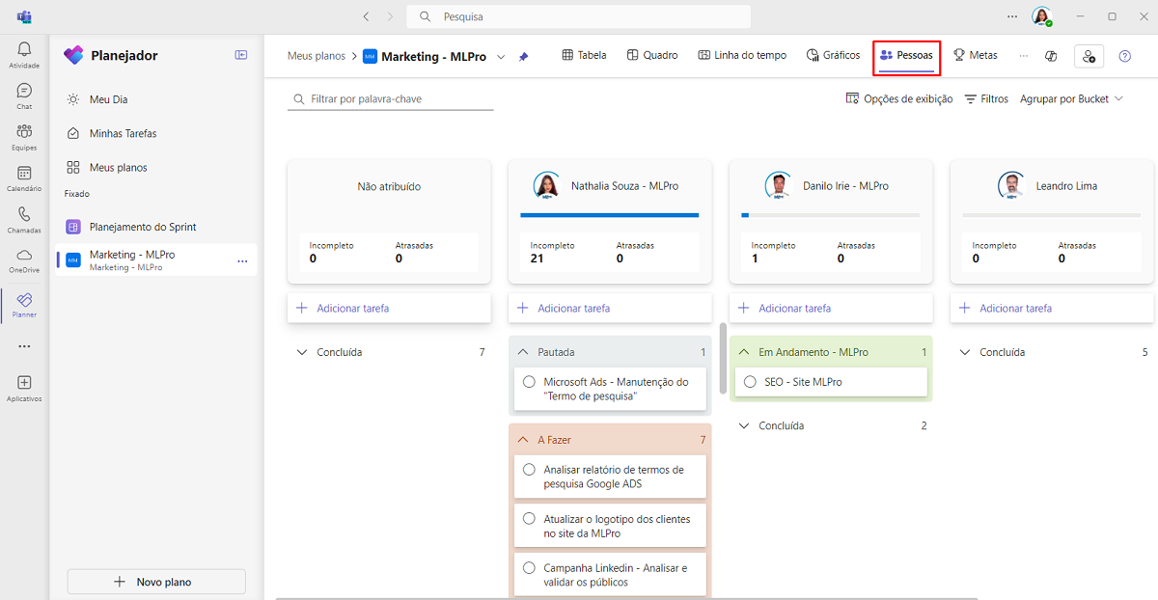Open the share plan members button
Image resolution: width=1158 pixels, height=600 pixels.
[x=1089, y=56]
